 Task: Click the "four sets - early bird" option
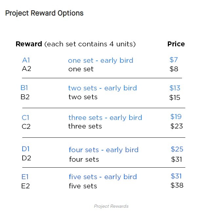pyautogui.click(x=103, y=150)
